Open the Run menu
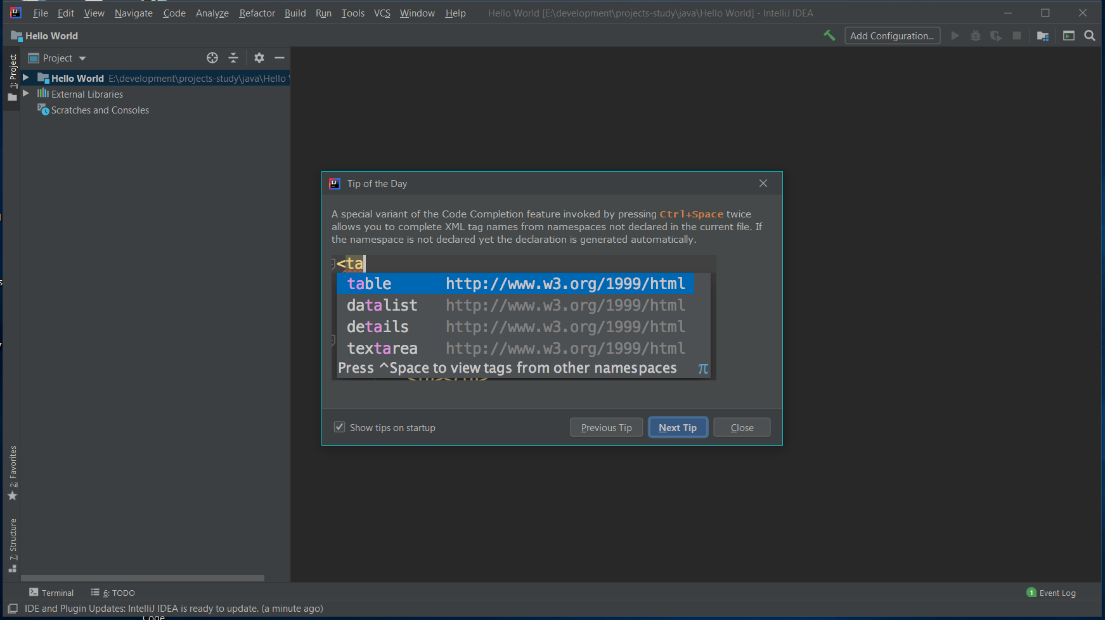This screenshot has height=620, width=1105. click(323, 13)
